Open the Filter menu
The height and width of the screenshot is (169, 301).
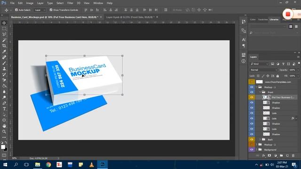pos(70,3)
